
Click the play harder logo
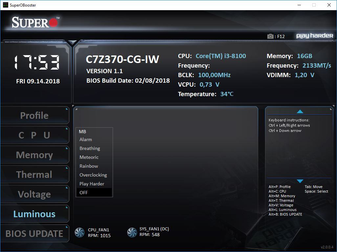coord(315,36)
